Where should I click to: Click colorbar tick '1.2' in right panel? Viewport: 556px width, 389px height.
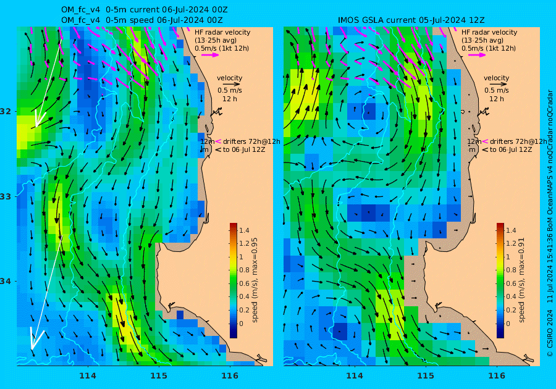[x=511, y=243]
